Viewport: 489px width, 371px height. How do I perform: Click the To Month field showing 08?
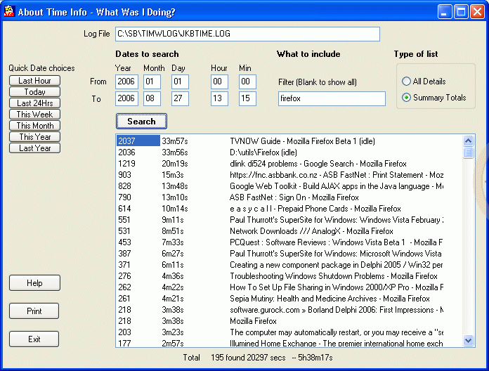(152, 98)
